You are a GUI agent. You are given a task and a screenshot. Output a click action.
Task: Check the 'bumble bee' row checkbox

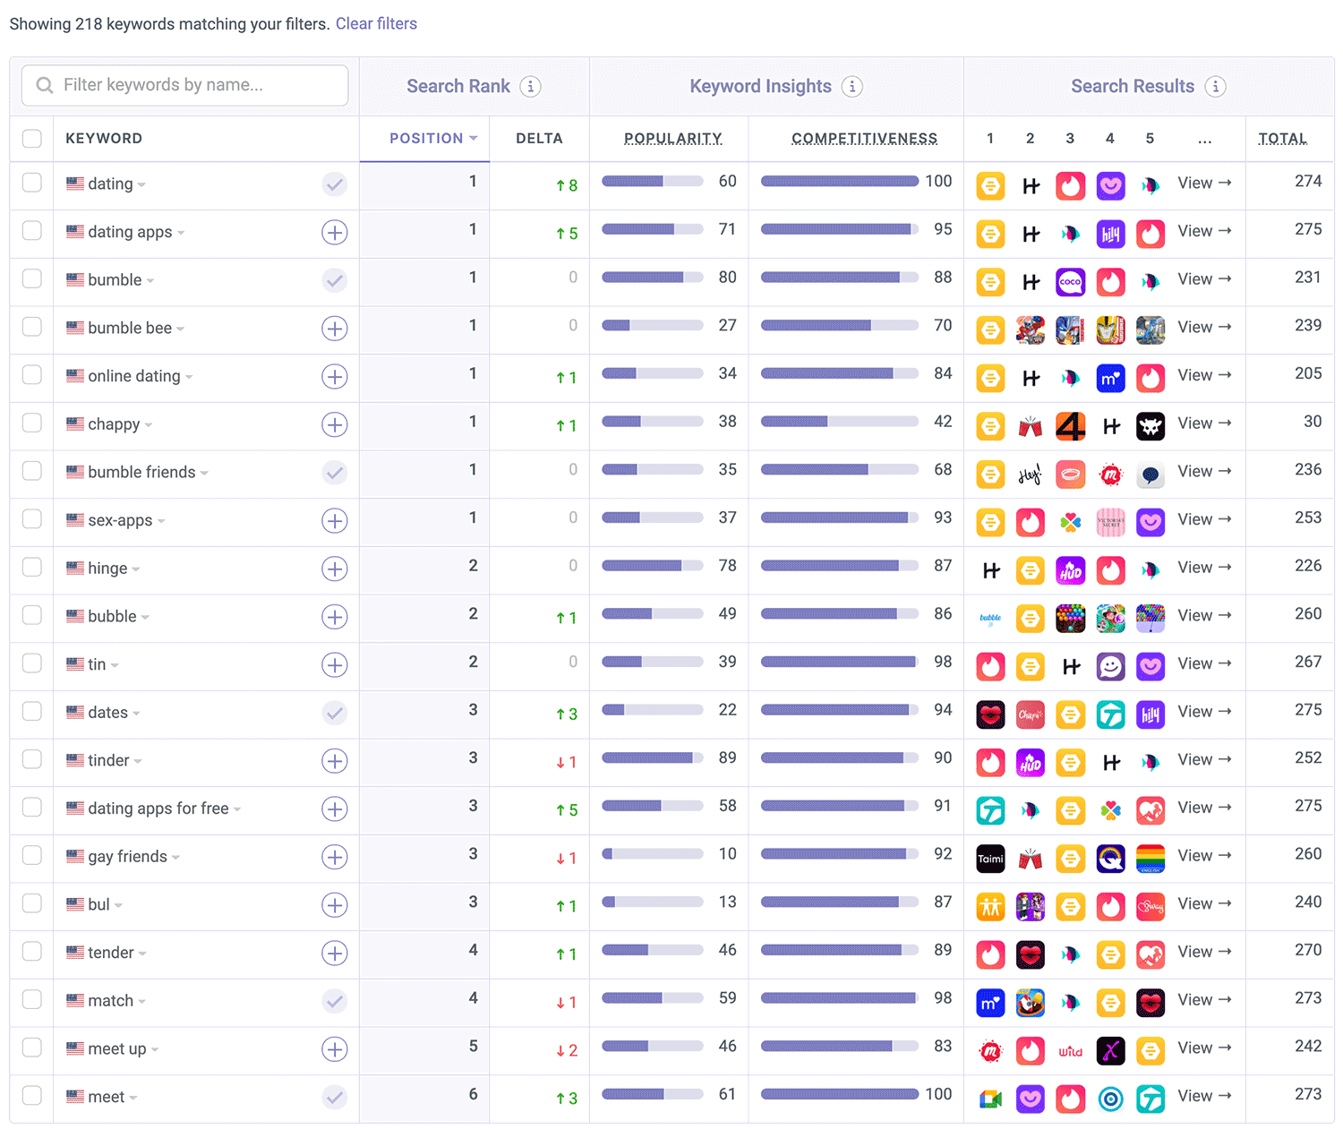tap(32, 327)
